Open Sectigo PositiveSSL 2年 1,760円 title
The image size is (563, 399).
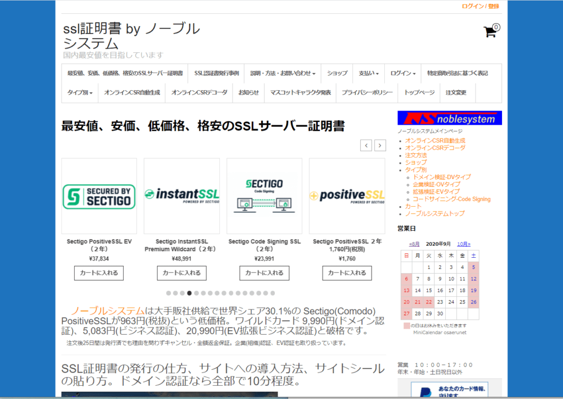tap(347, 245)
